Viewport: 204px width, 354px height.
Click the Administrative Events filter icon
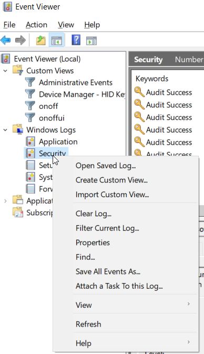[x=30, y=83]
